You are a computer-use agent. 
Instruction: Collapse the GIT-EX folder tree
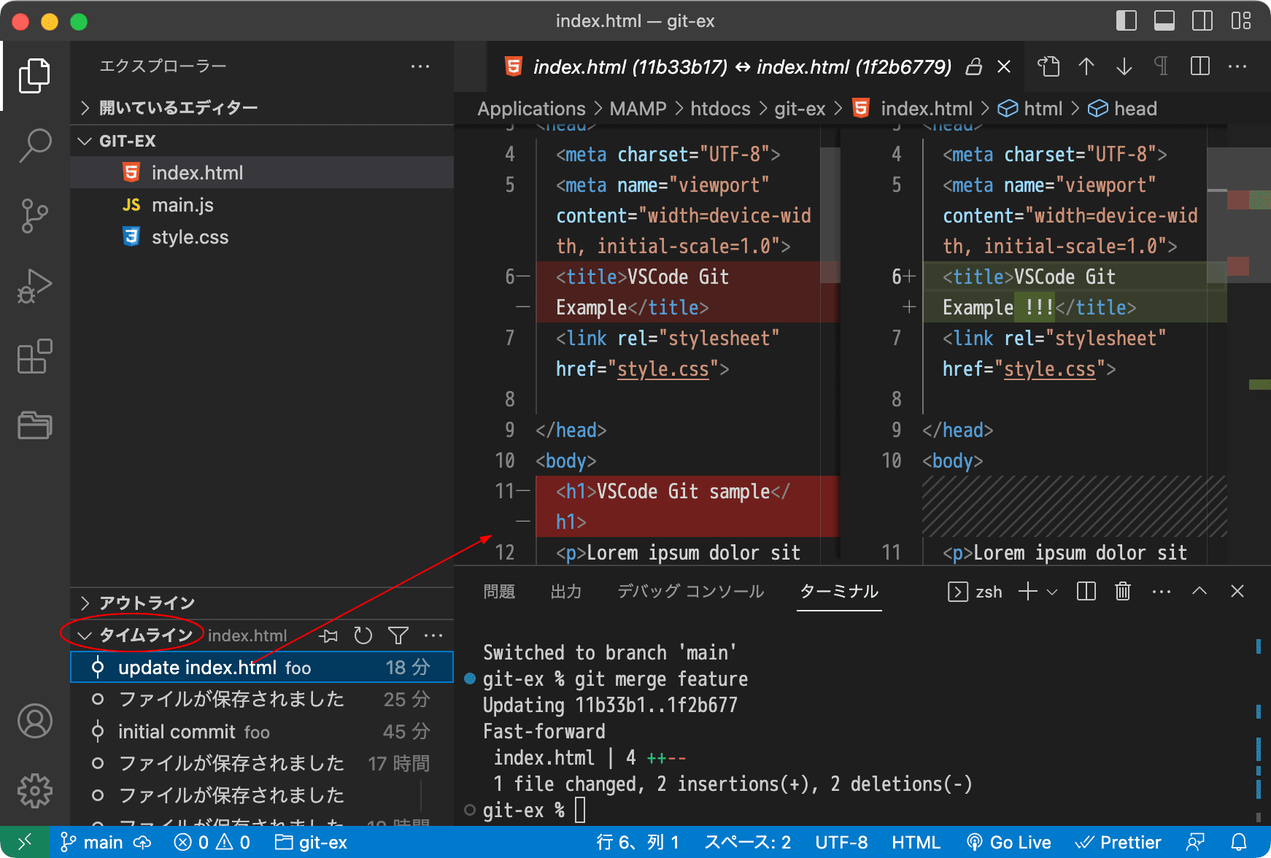(127, 141)
